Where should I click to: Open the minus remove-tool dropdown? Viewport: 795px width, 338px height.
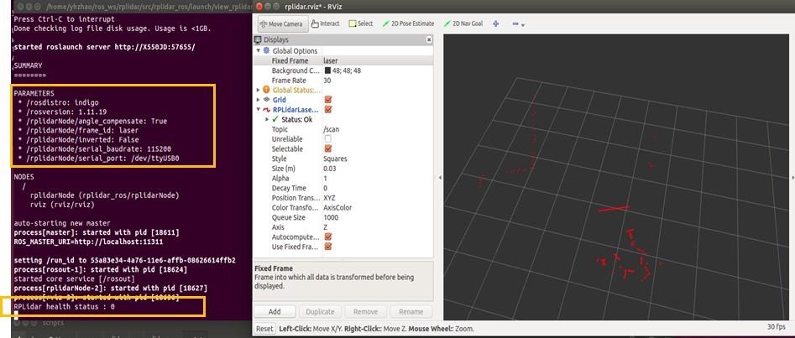[518, 23]
